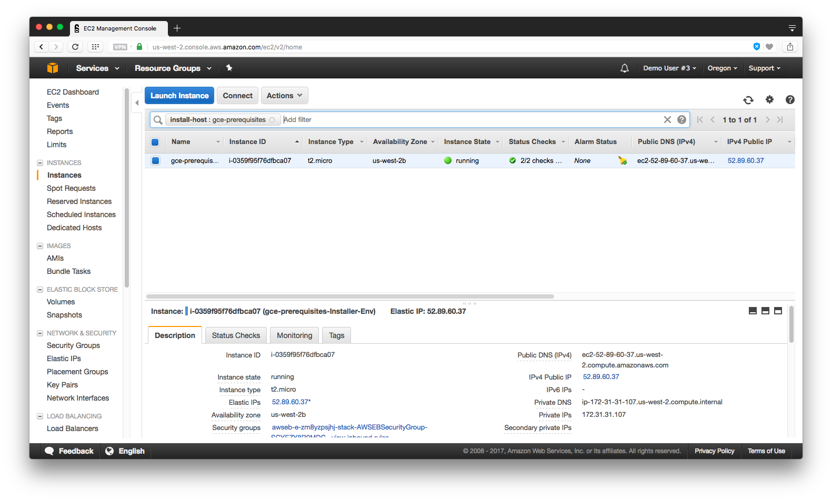Go to next page of results
832x501 pixels.
(767, 120)
